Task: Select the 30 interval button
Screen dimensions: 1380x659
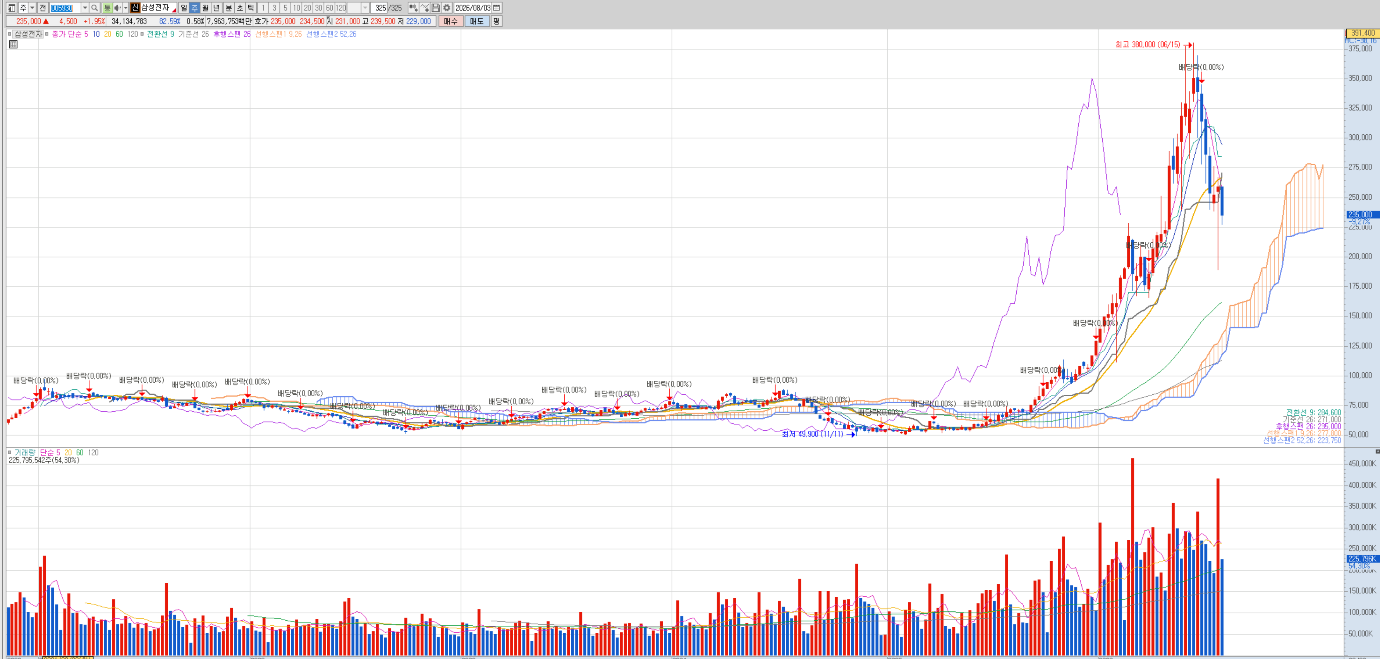Action: tap(319, 7)
